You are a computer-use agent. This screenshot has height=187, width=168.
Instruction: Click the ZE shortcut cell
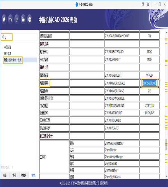tap(150, 91)
